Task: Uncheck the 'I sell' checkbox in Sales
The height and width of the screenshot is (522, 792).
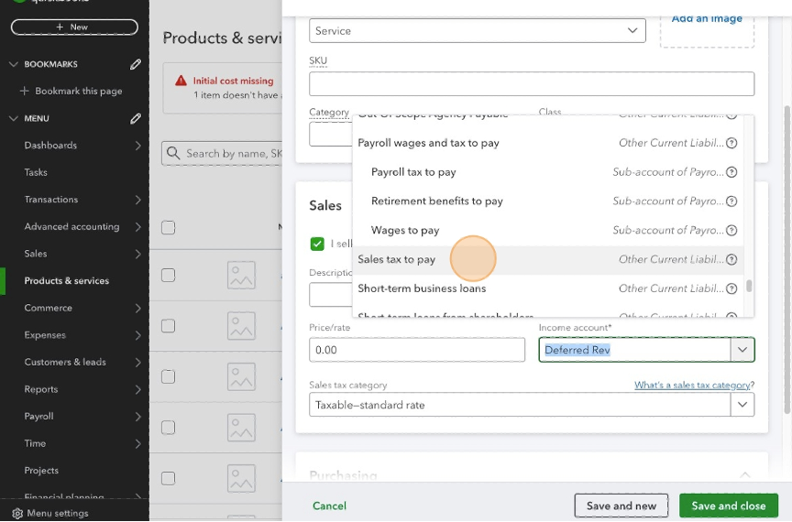Action: click(x=317, y=244)
